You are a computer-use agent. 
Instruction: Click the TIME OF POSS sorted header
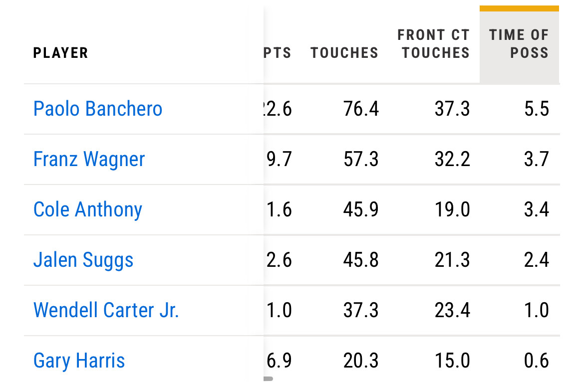coord(519,44)
